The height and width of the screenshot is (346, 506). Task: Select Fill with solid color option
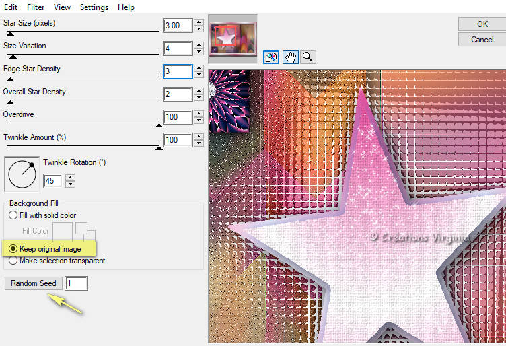click(13, 215)
